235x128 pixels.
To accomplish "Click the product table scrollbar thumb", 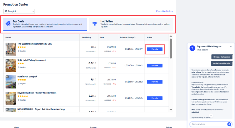I will (171, 48).
